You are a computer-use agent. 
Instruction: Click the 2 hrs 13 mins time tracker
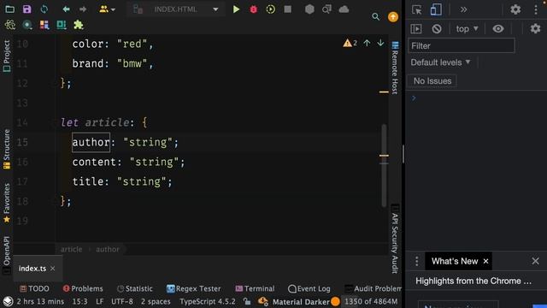tap(40, 301)
